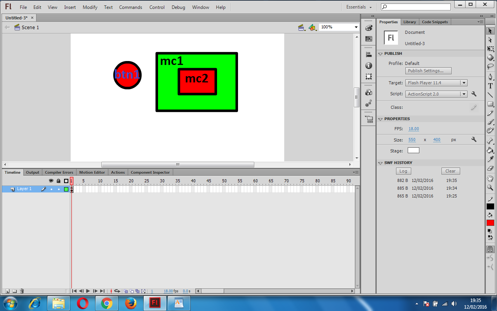Image resolution: width=497 pixels, height=311 pixels.
Task: Select the Selection (arrow) tool
Action: pyautogui.click(x=490, y=31)
